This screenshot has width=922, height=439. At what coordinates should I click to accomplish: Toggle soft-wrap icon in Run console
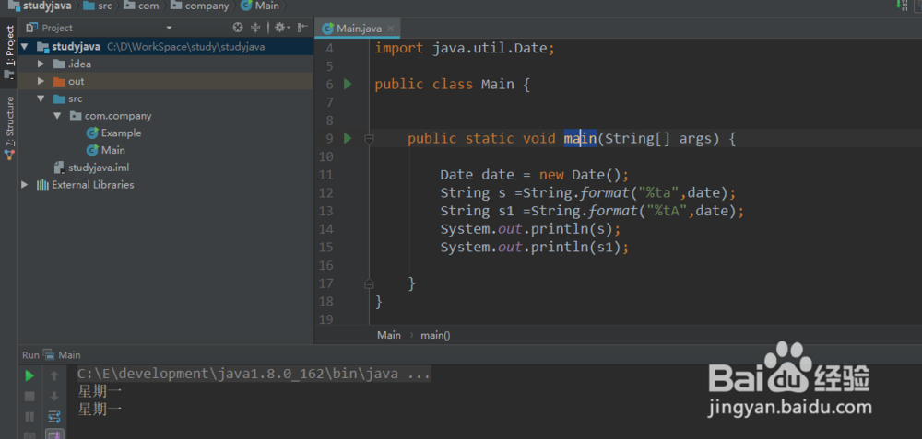(54, 417)
